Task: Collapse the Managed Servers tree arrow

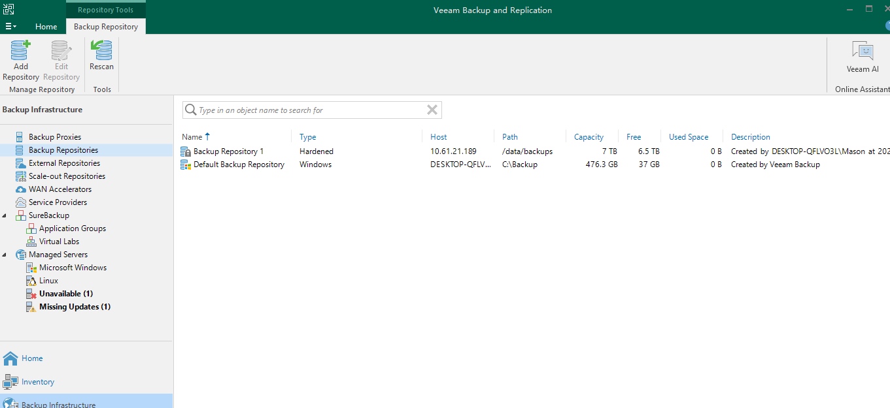Action: coord(5,255)
